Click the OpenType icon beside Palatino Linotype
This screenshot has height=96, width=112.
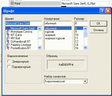8,45
